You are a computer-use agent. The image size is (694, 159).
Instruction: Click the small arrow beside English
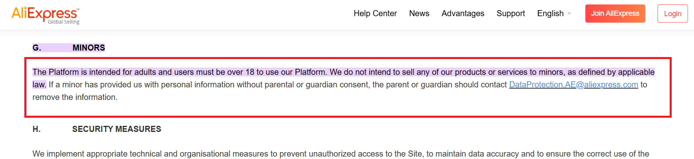[x=569, y=14]
